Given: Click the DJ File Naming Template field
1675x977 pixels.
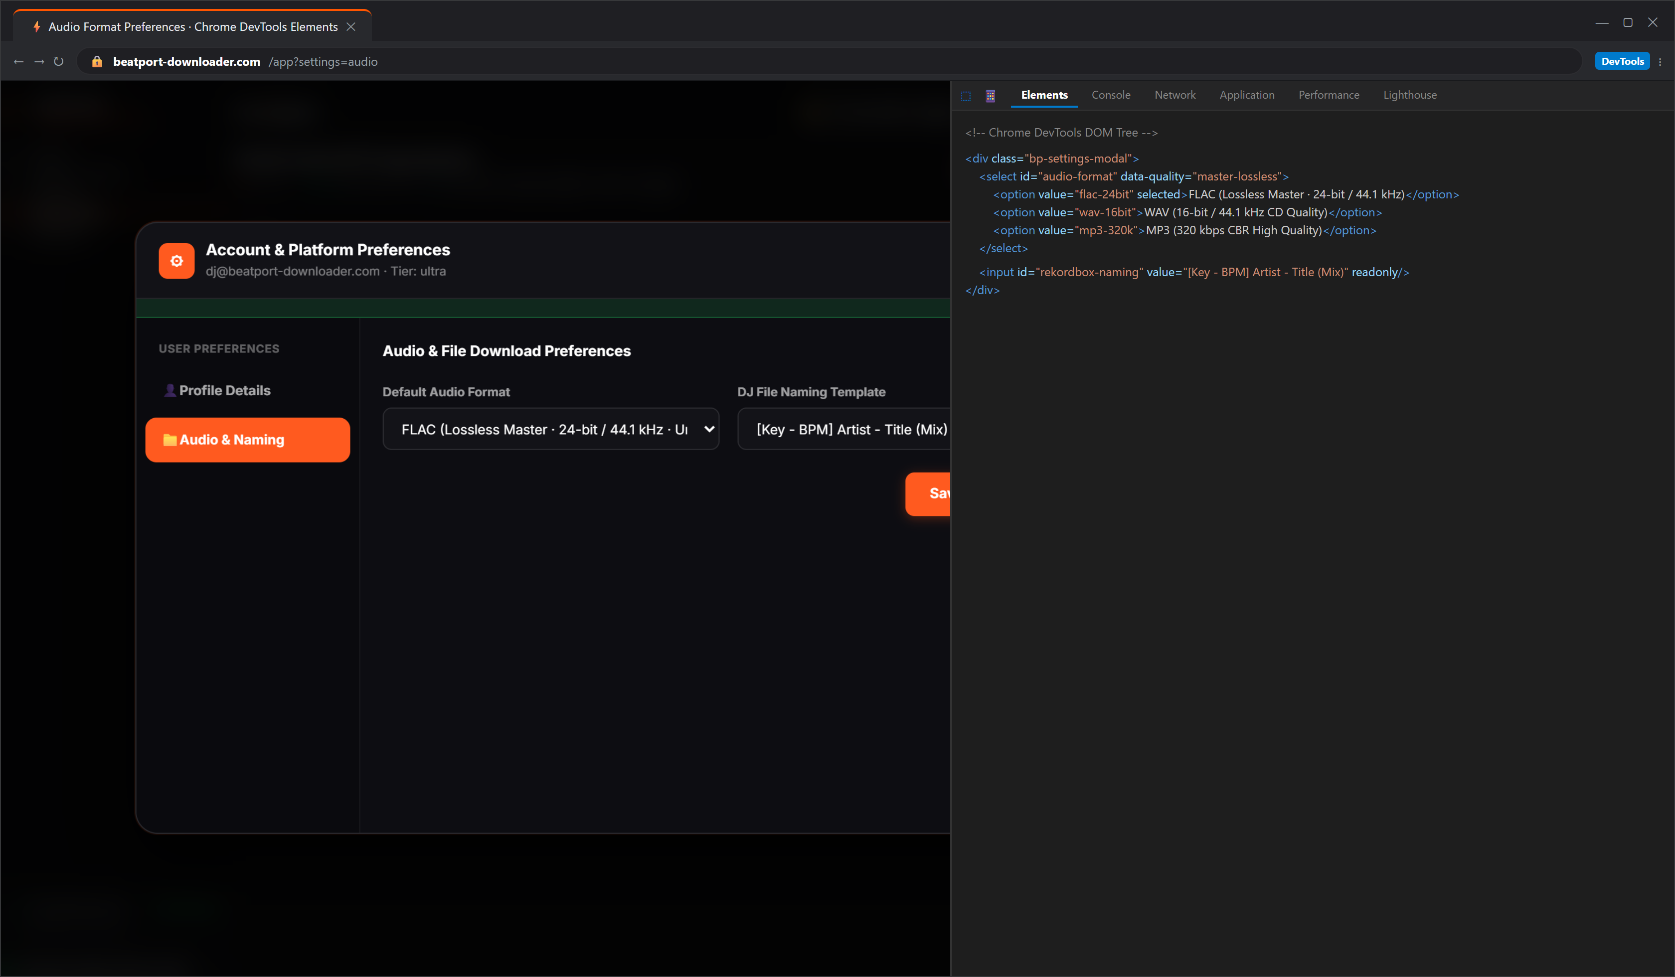Looking at the screenshot, I should (844, 429).
